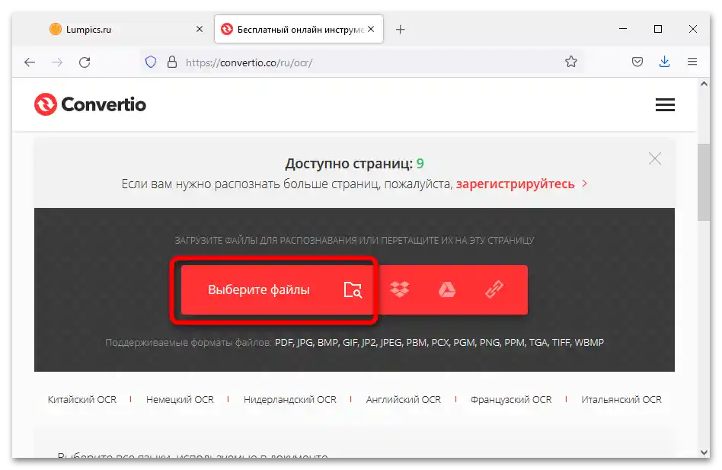The width and height of the screenshot is (722, 470).
Task: Open the Китайский OCR link
Action: pos(82,400)
